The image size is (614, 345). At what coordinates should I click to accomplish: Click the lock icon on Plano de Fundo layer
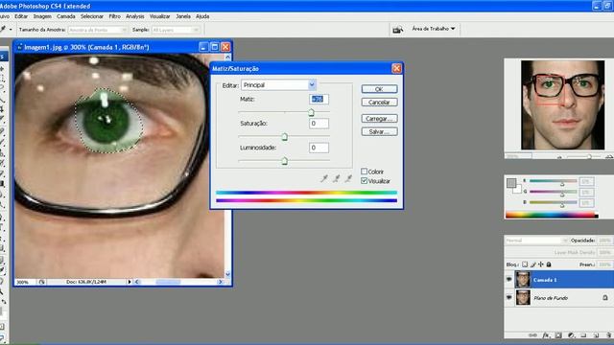(605, 298)
